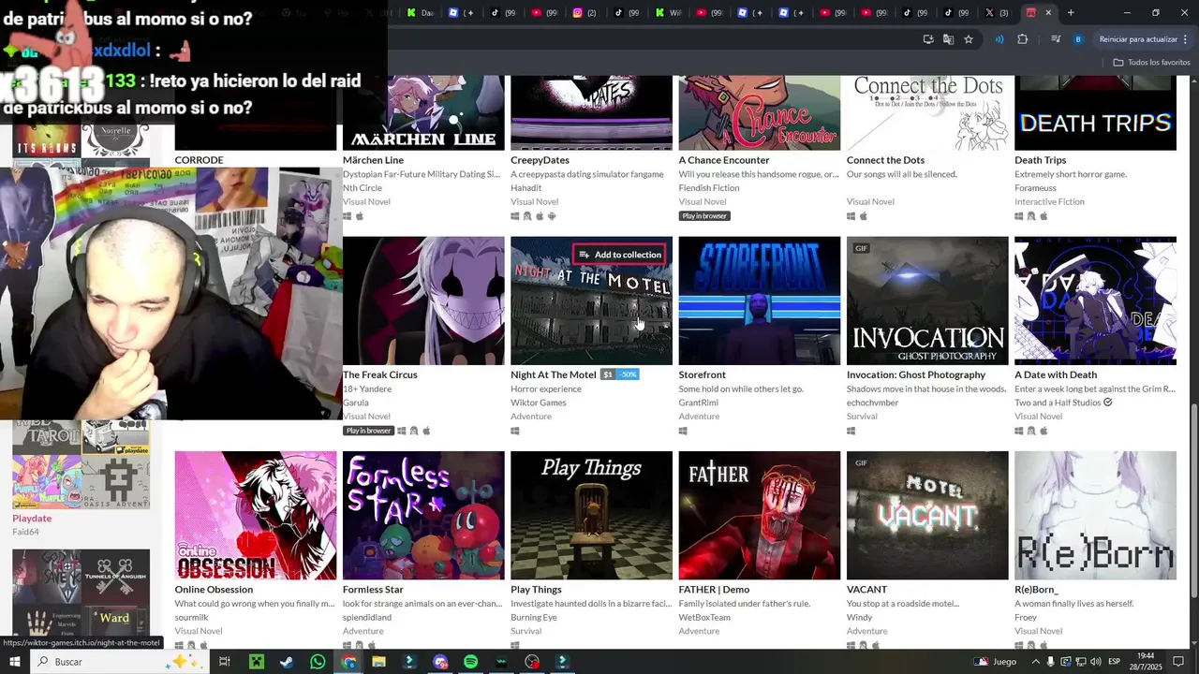Open the new tab plus button
Viewport: 1199px width, 674px height.
[1071, 12]
